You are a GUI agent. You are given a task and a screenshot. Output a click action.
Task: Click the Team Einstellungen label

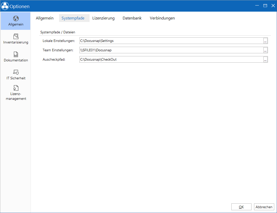[x=58, y=50]
